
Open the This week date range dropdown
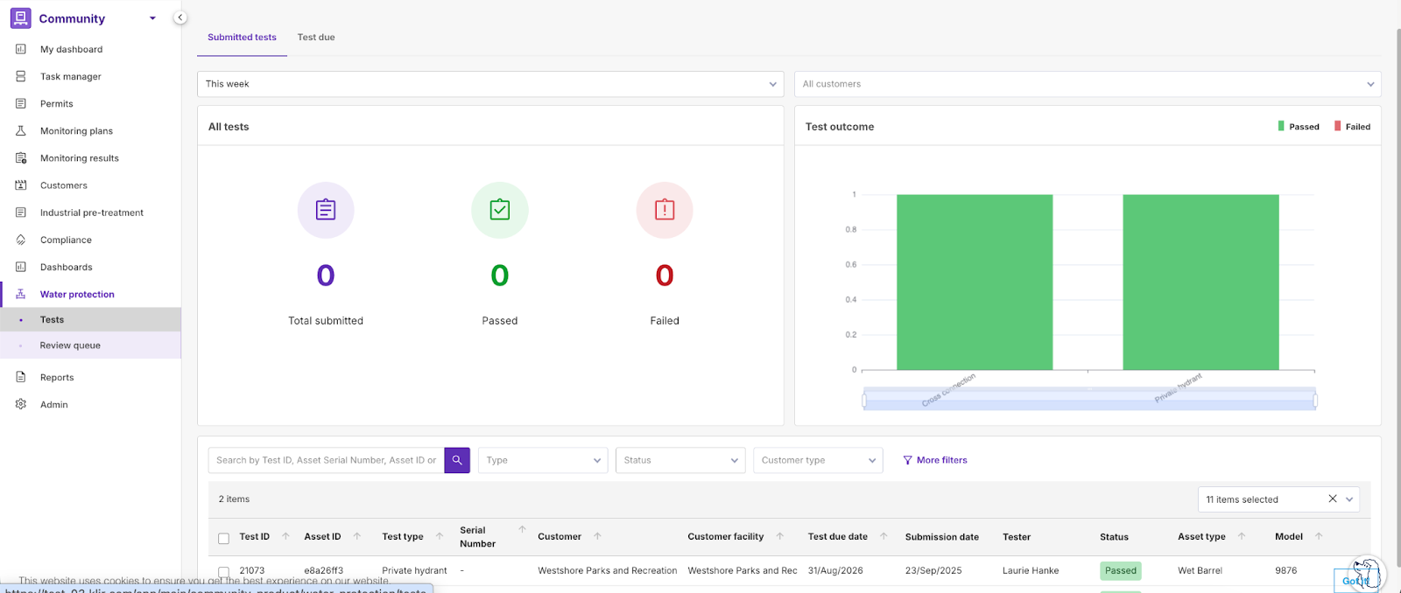(x=490, y=84)
